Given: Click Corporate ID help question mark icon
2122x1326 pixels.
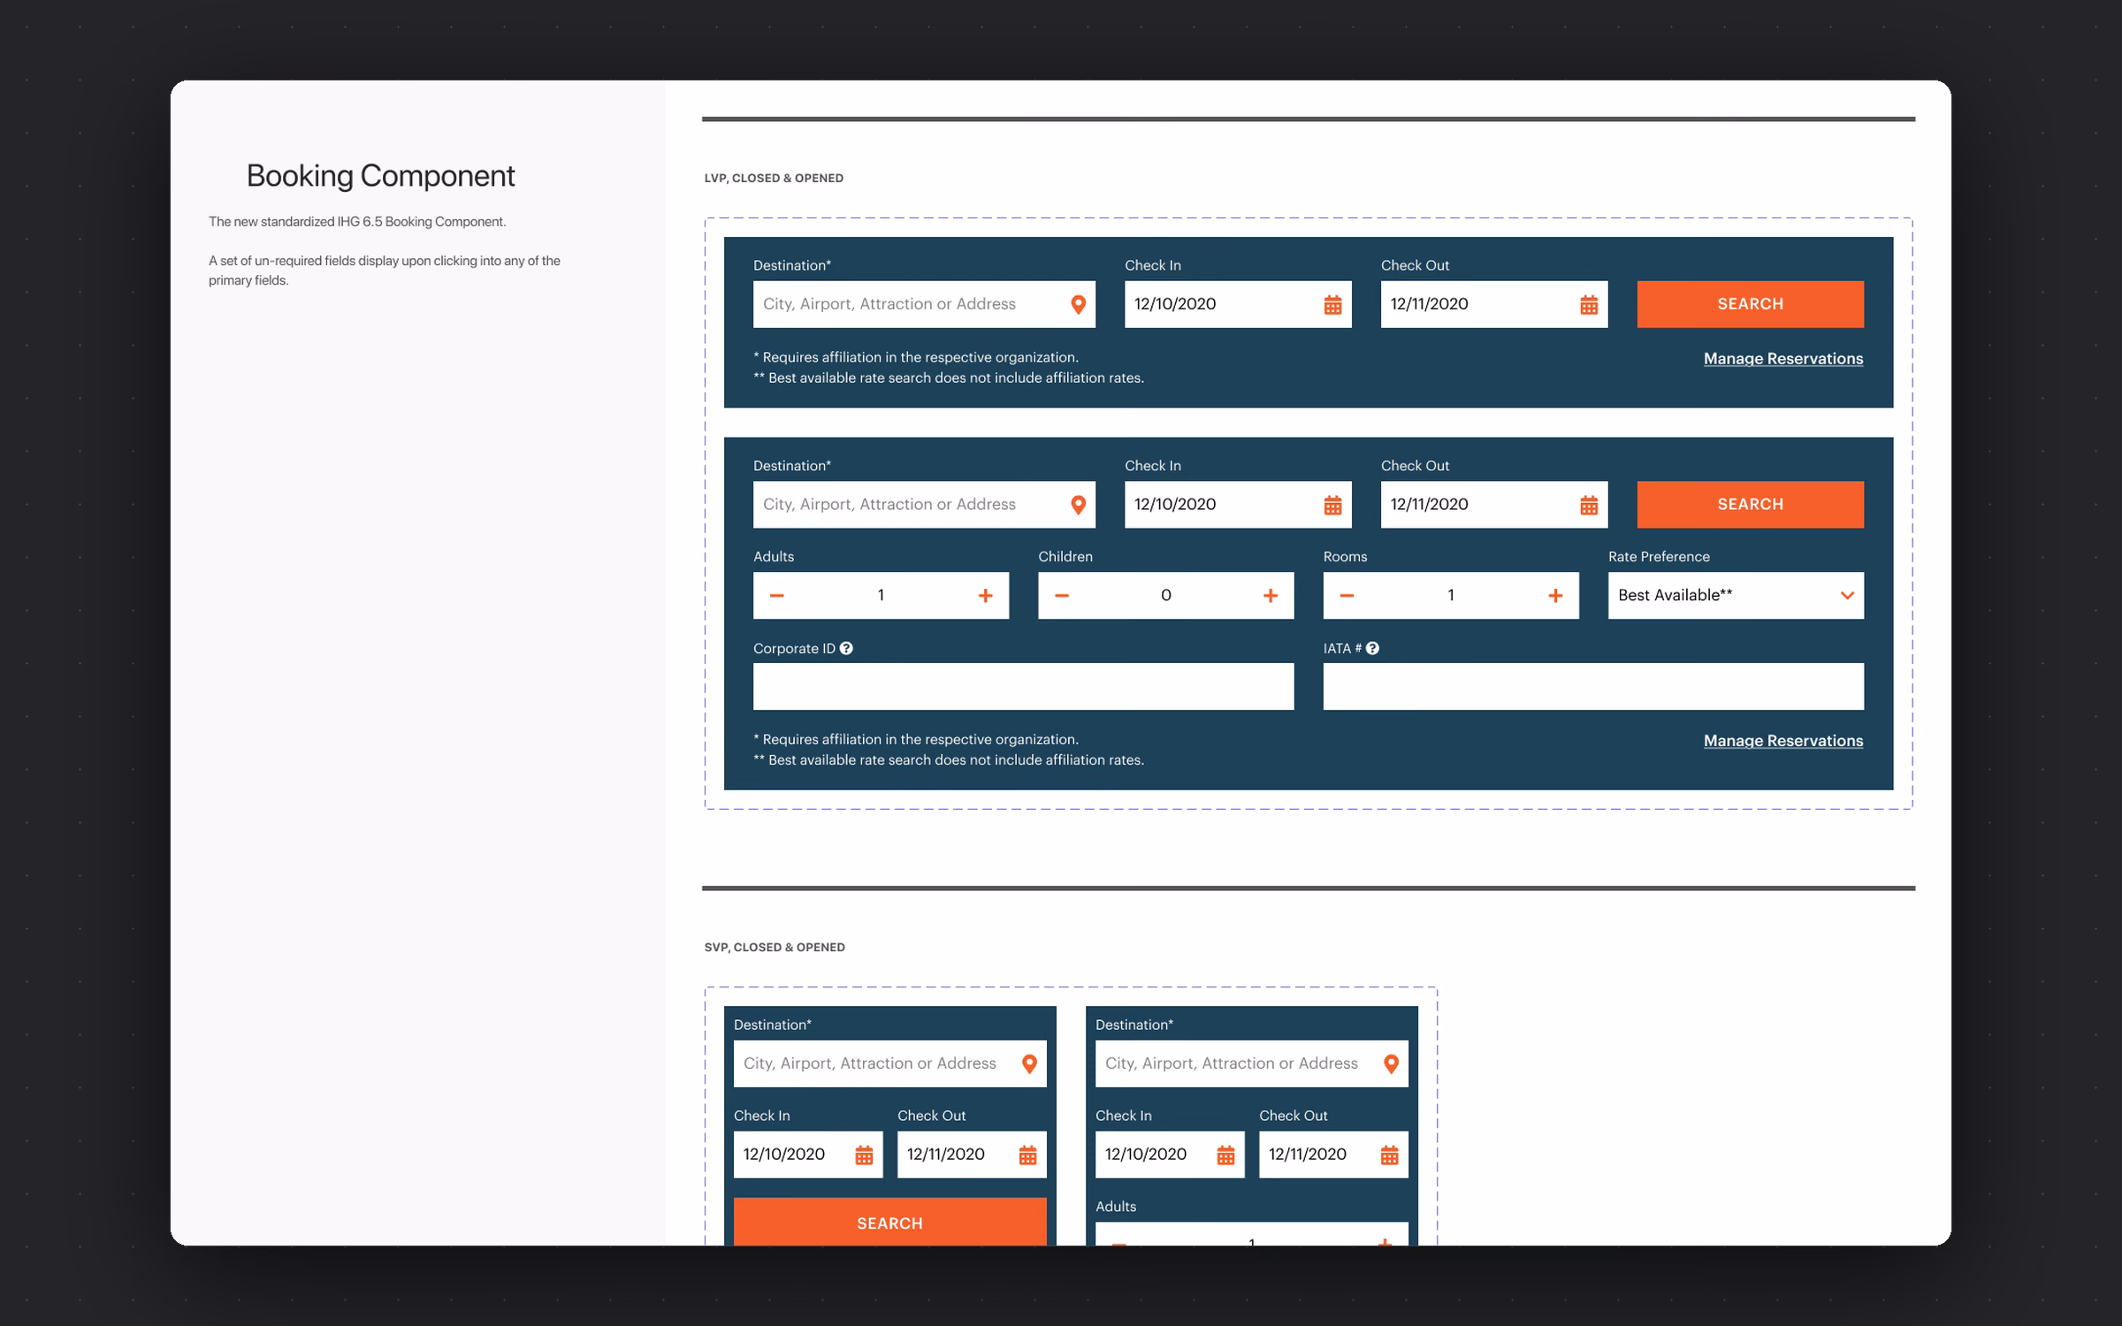Looking at the screenshot, I should tap(846, 648).
